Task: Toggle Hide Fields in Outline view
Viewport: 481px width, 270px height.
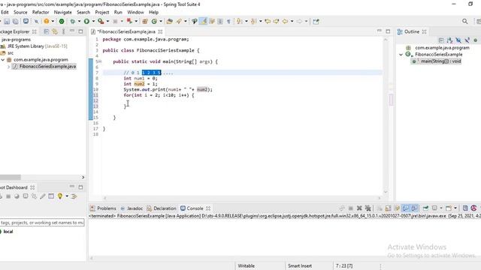Action: pos(458,40)
